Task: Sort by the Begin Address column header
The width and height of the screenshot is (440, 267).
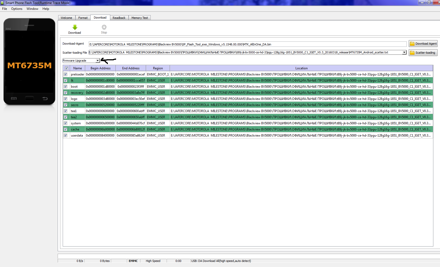Action: tap(100, 68)
